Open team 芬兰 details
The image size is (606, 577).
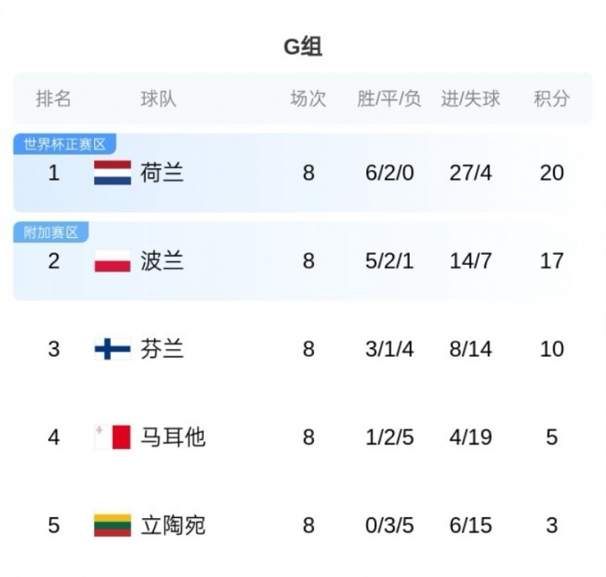(x=162, y=349)
